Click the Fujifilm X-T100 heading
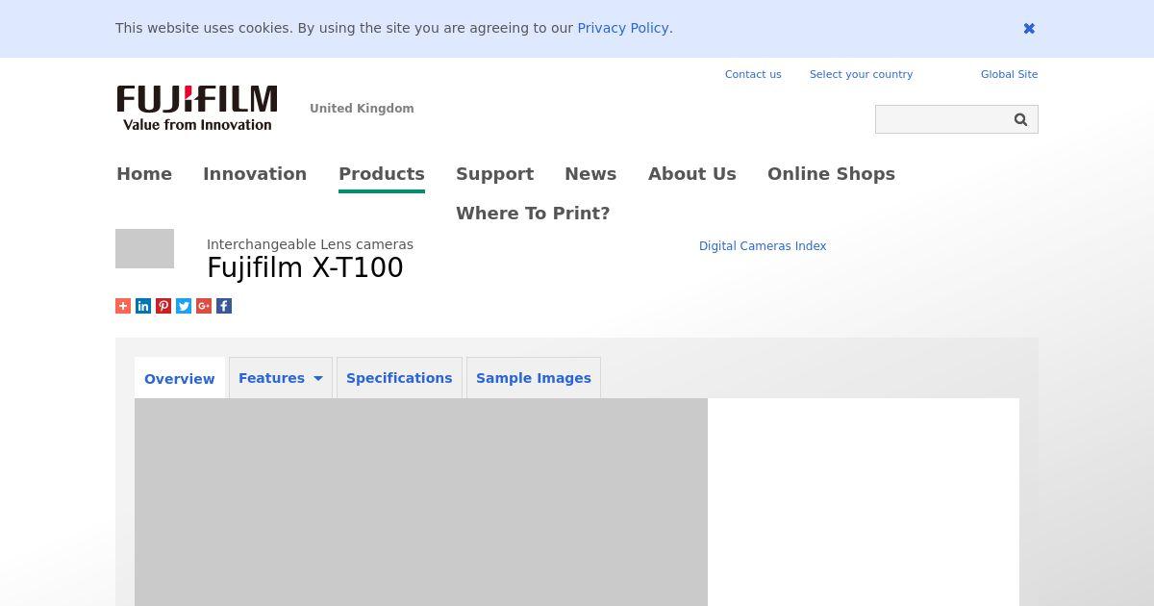 (305, 267)
